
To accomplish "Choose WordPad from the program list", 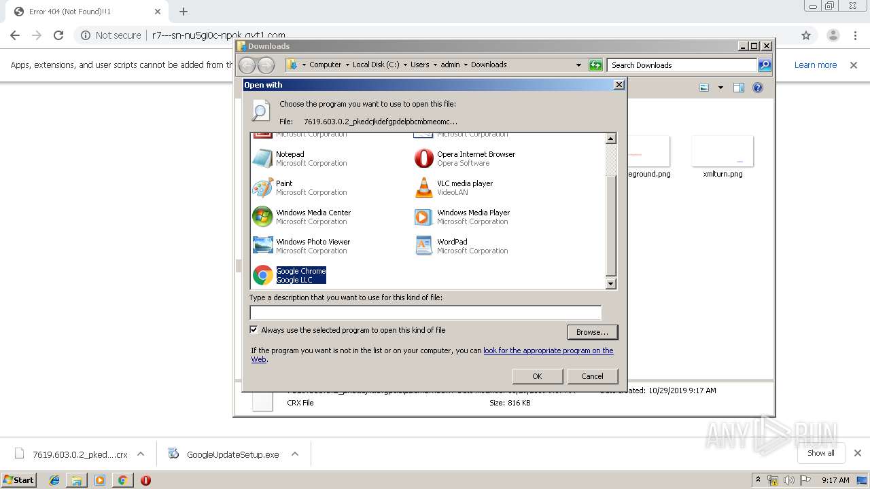I will [461, 246].
